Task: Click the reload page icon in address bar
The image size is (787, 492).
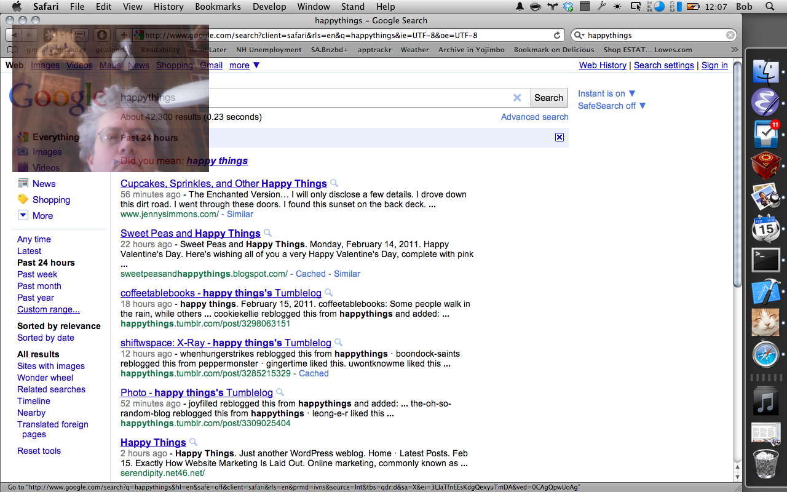Action: click(x=557, y=36)
